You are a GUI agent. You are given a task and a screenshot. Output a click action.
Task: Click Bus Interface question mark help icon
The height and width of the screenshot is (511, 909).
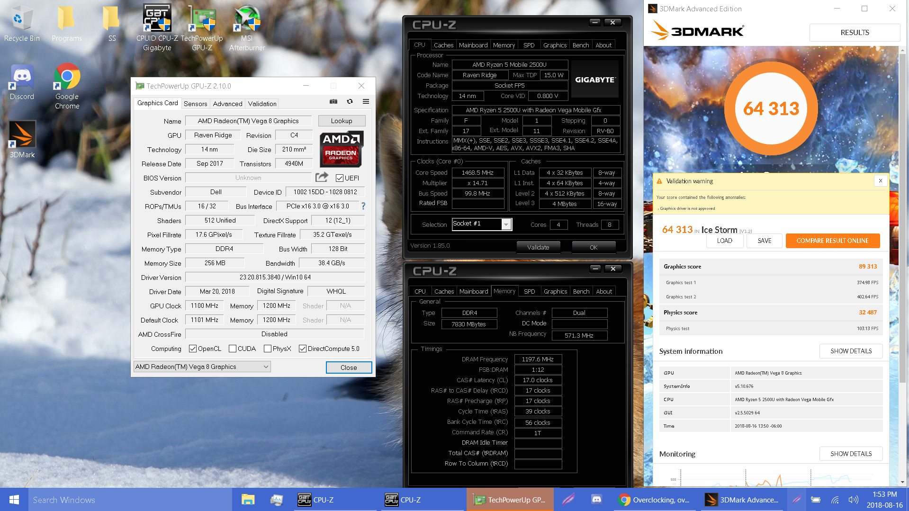(x=363, y=206)
